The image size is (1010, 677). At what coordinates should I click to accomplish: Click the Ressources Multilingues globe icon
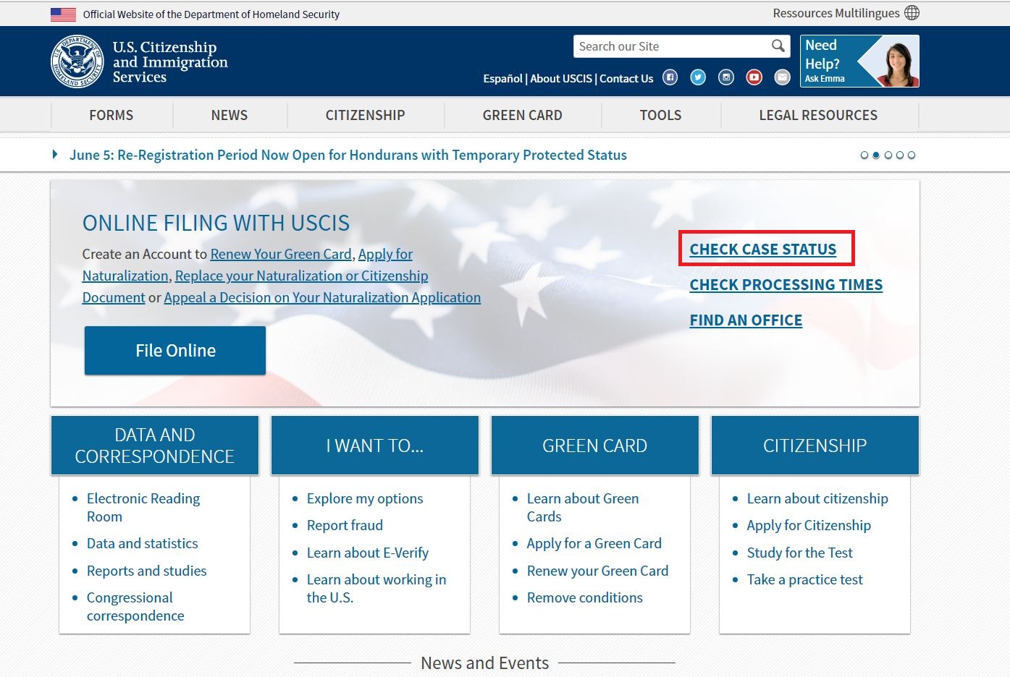[x=912, y=13]
